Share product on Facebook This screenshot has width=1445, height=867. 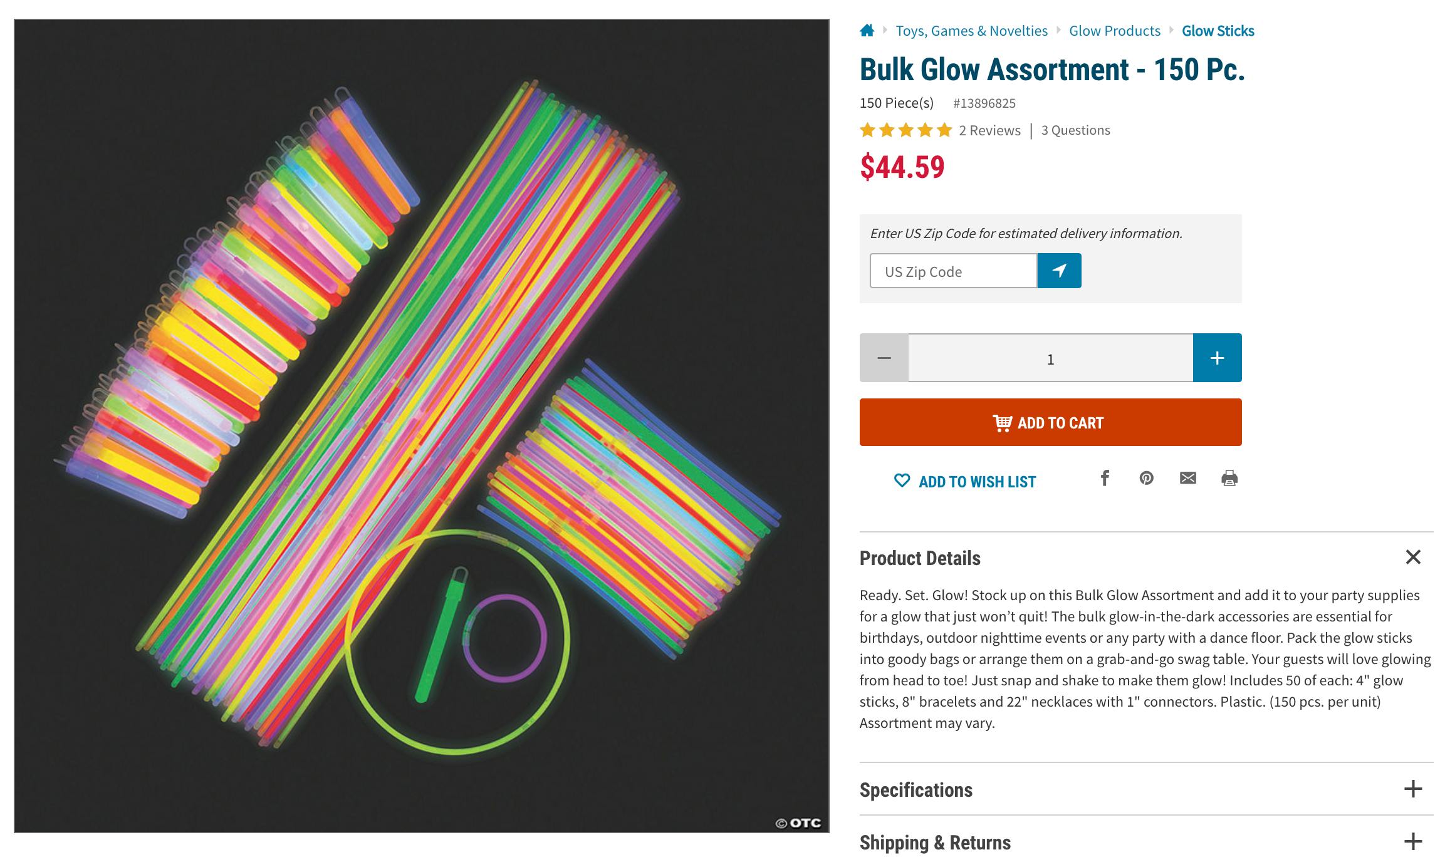coord(1105,479)
